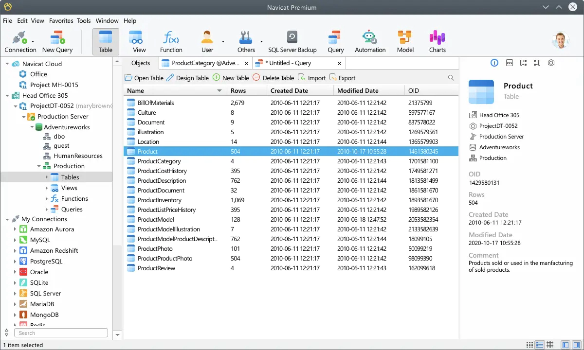Toggle the left navigation pane
The image size is (584, 350).
click(x=565, y=345)
